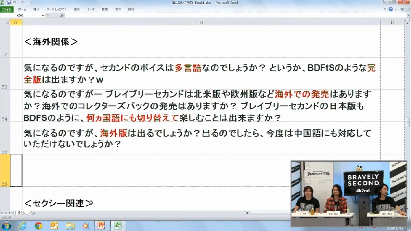
Task: Switch to the 校閲 (Review) ribbon tab
Action: click(x=104, y=9)
